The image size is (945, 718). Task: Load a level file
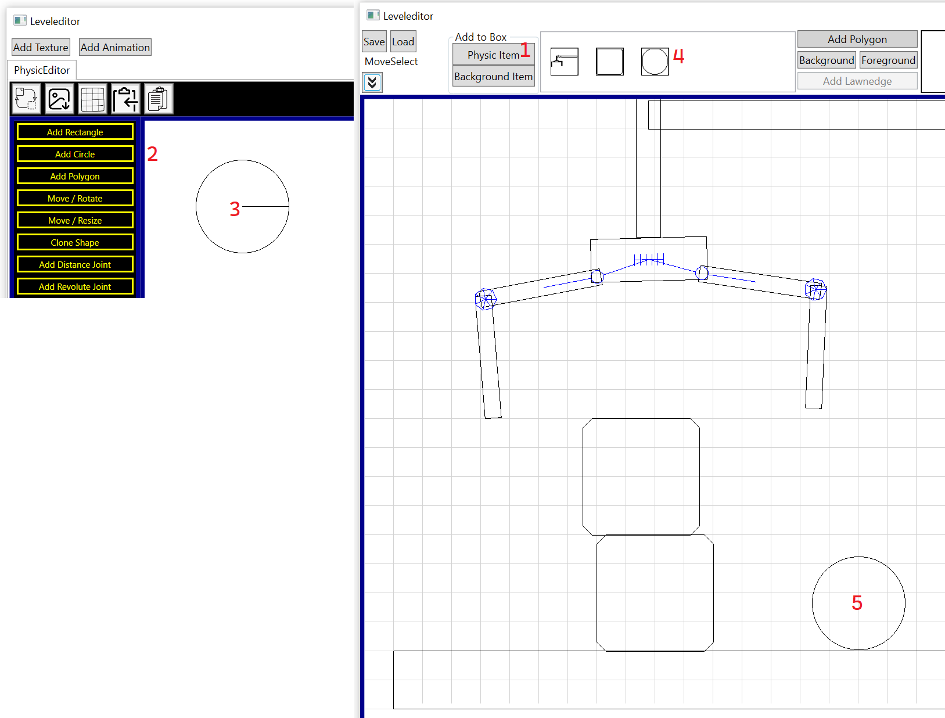pyautogui.click(x=403, y=41)
